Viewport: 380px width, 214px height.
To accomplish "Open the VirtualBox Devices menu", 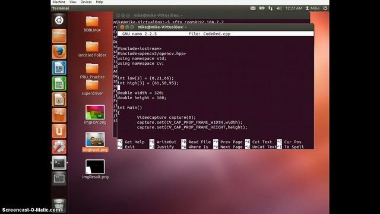I will coord(86,2).
